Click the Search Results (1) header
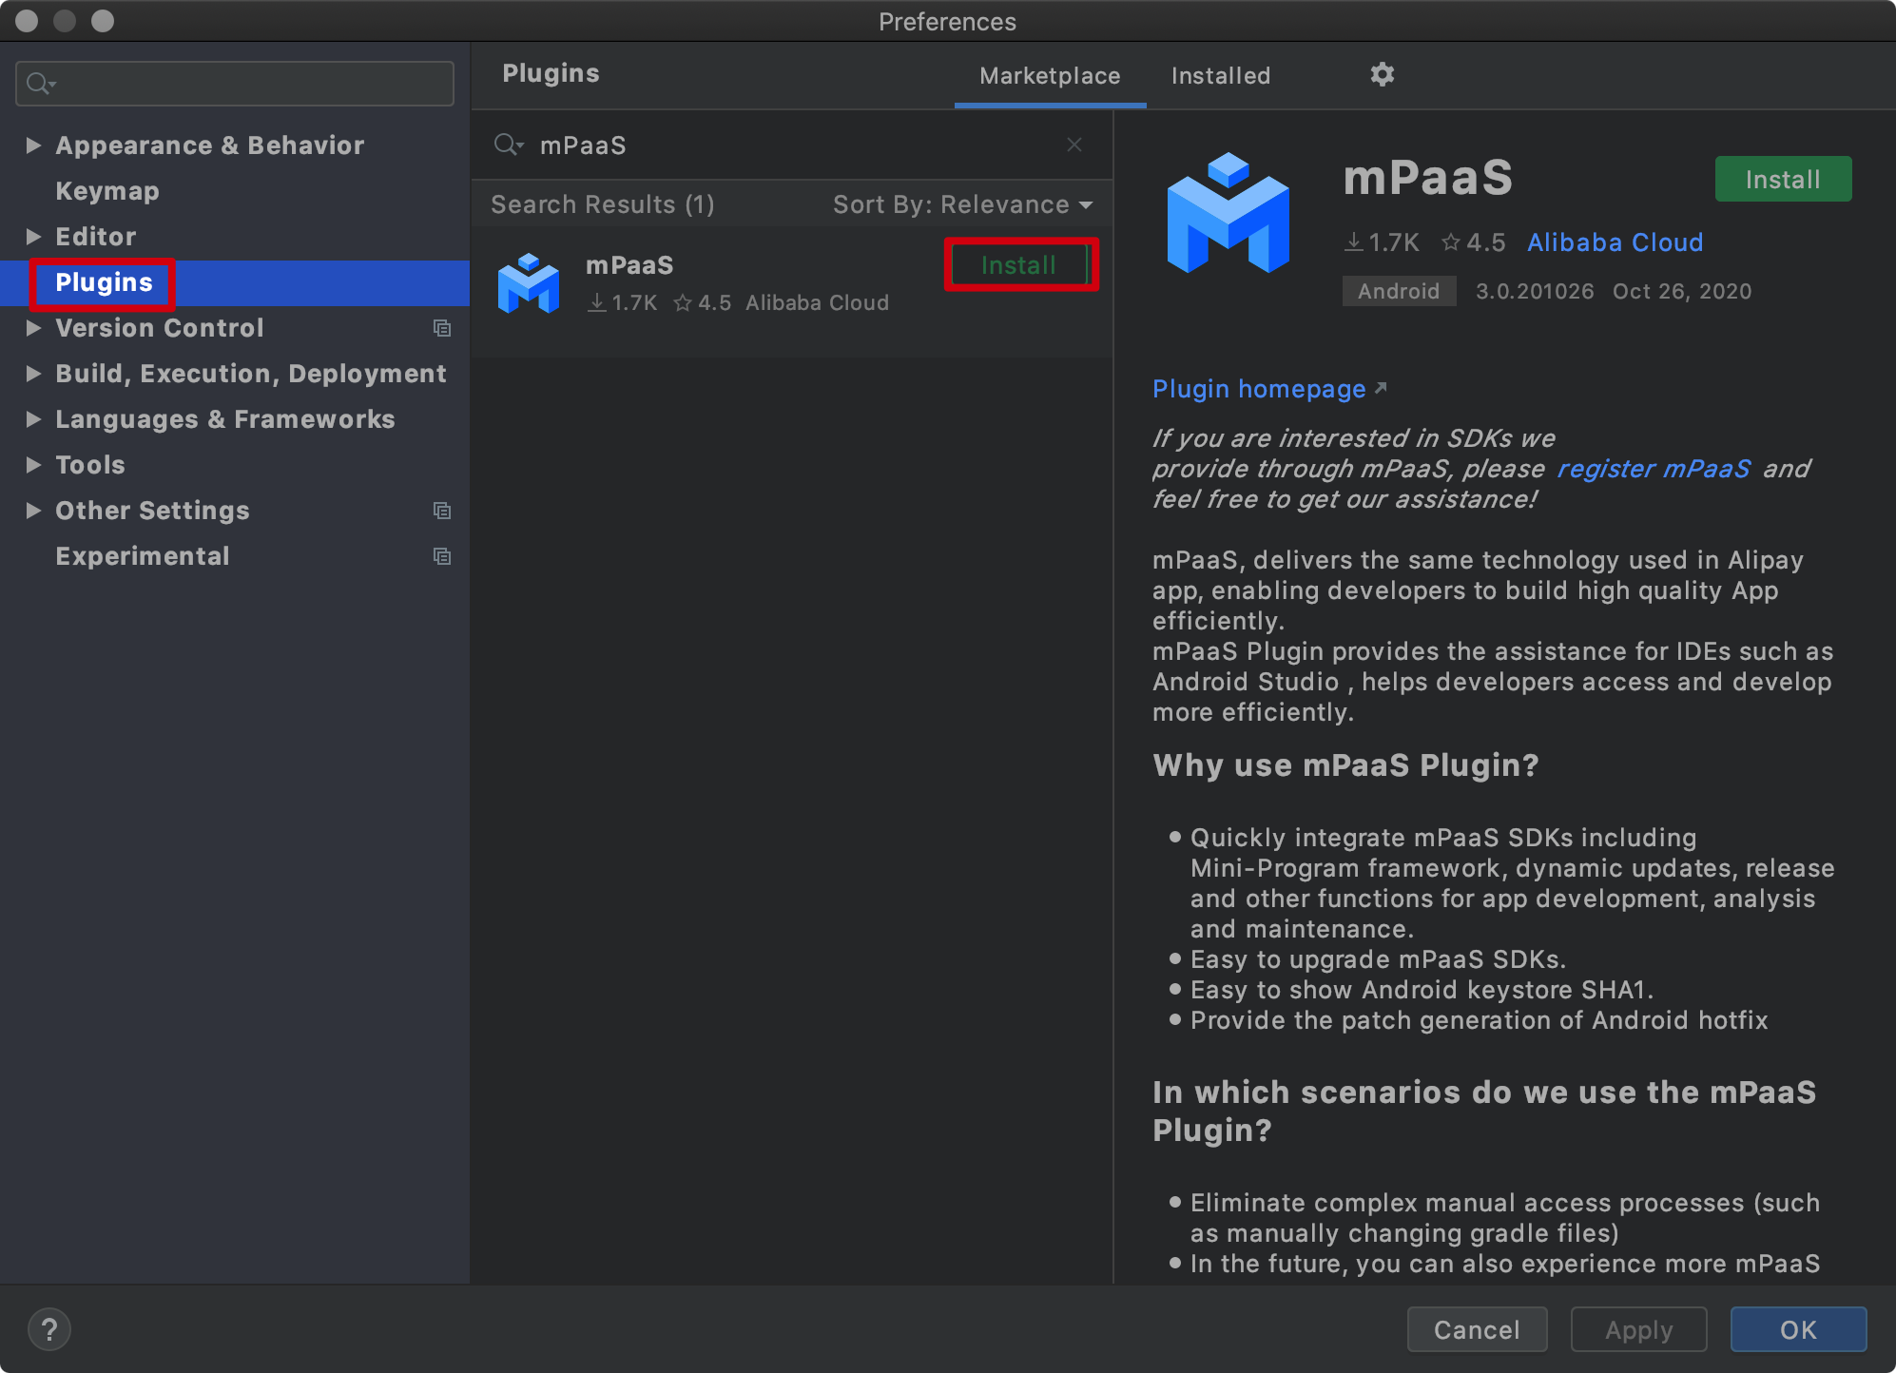 pos(603,204)
